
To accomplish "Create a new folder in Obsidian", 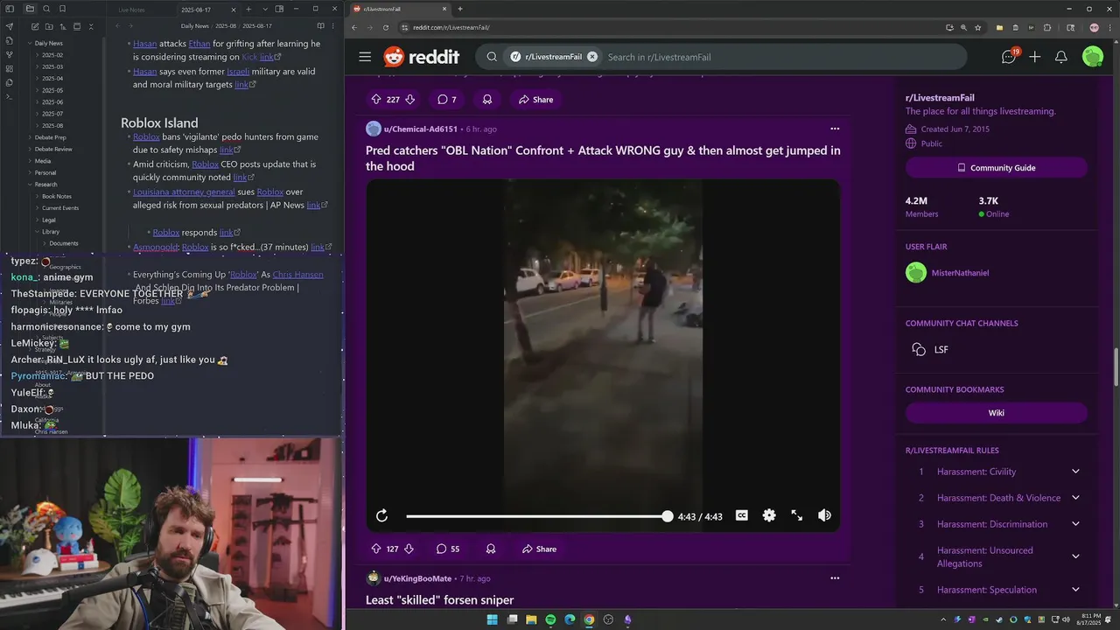I will point(48,27).
